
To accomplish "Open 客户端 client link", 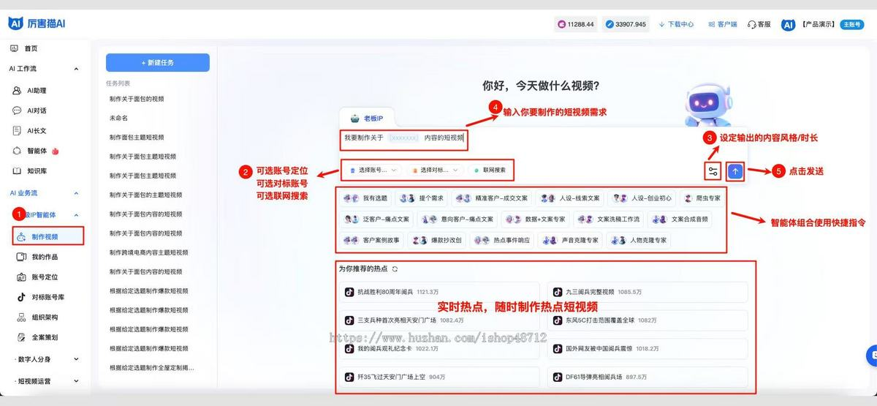I will pos(722,24).
